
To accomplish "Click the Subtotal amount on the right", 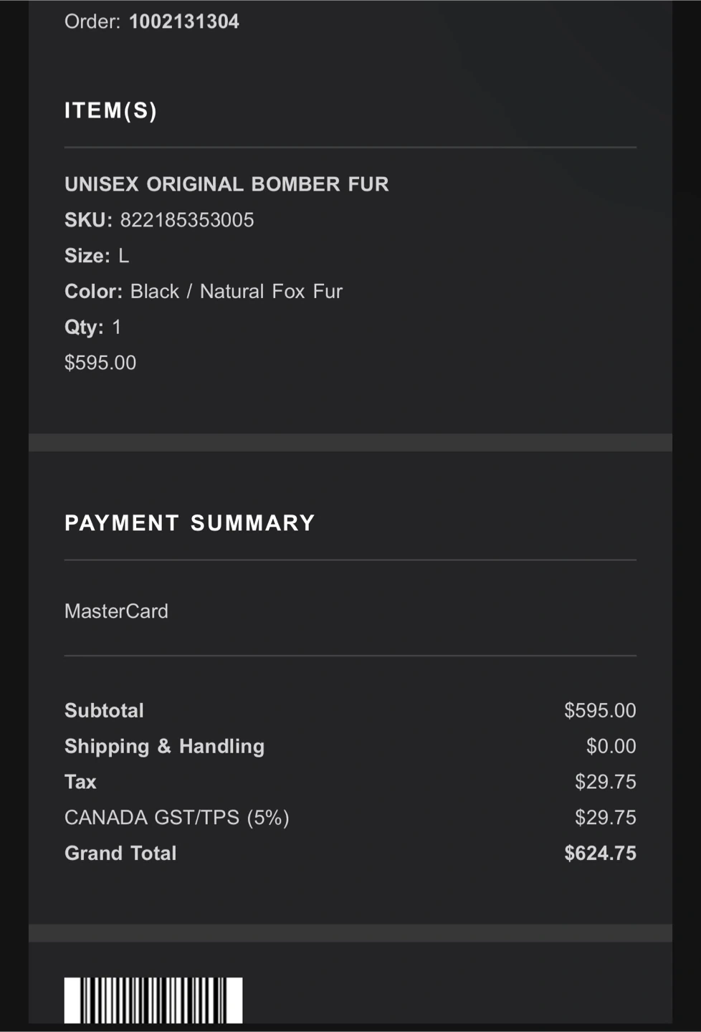I will 600,711.
